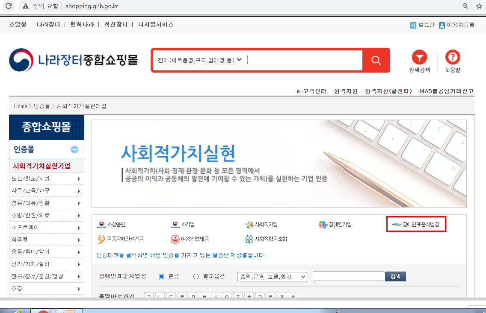Screen dimensions: 486x313
Task: Click the 나라장터종합쇼핑몰 logo
Action: (x=74, y=60)
